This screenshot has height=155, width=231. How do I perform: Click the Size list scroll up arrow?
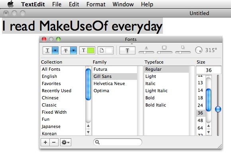208,126
